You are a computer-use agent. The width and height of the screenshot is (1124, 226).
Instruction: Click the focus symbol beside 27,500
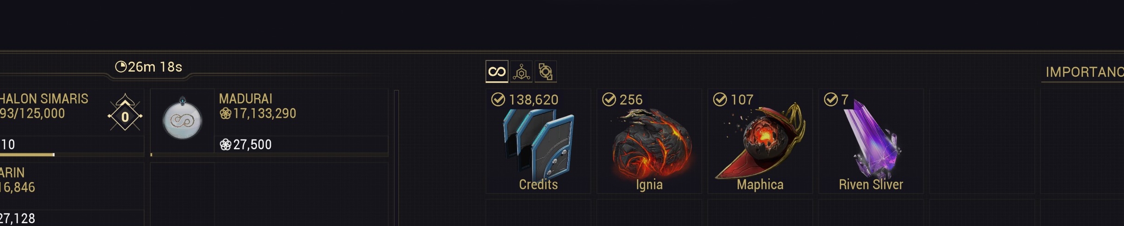(226, 145)
